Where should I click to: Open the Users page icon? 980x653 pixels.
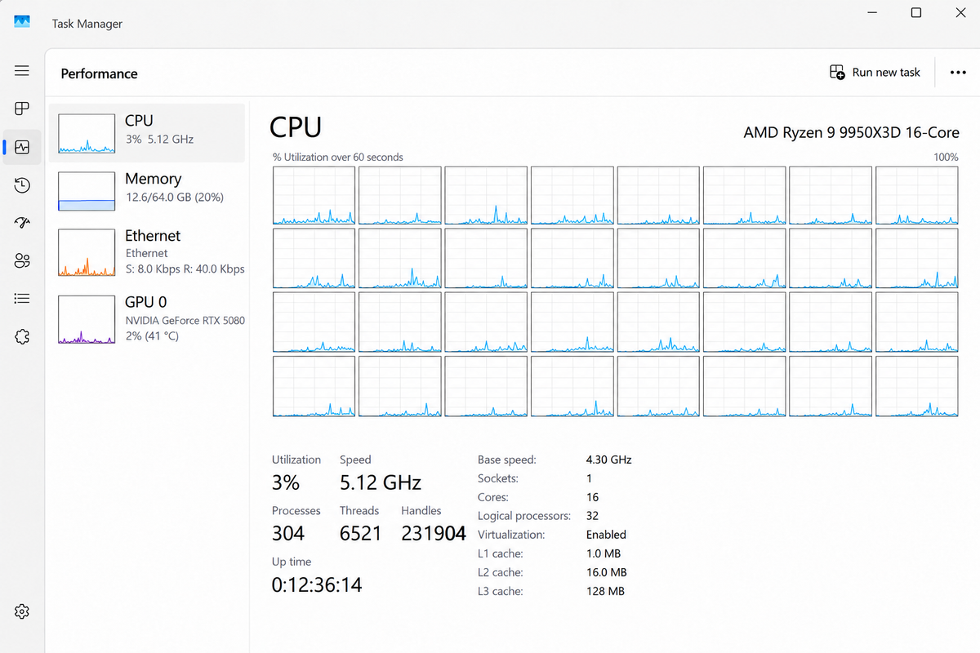22,260
